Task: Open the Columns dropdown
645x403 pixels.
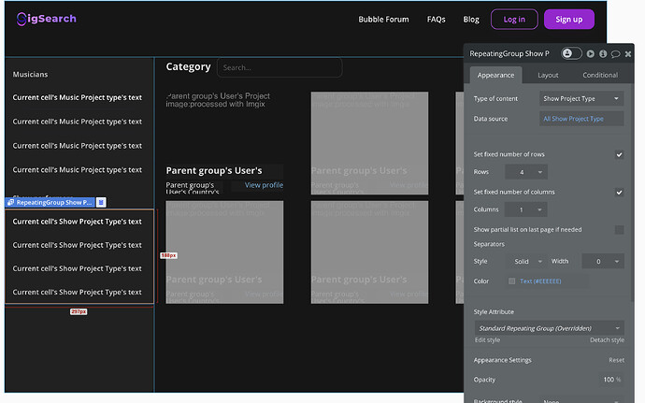Action: coord(526,210)
